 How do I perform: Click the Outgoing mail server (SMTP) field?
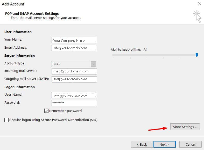(74, 79)
